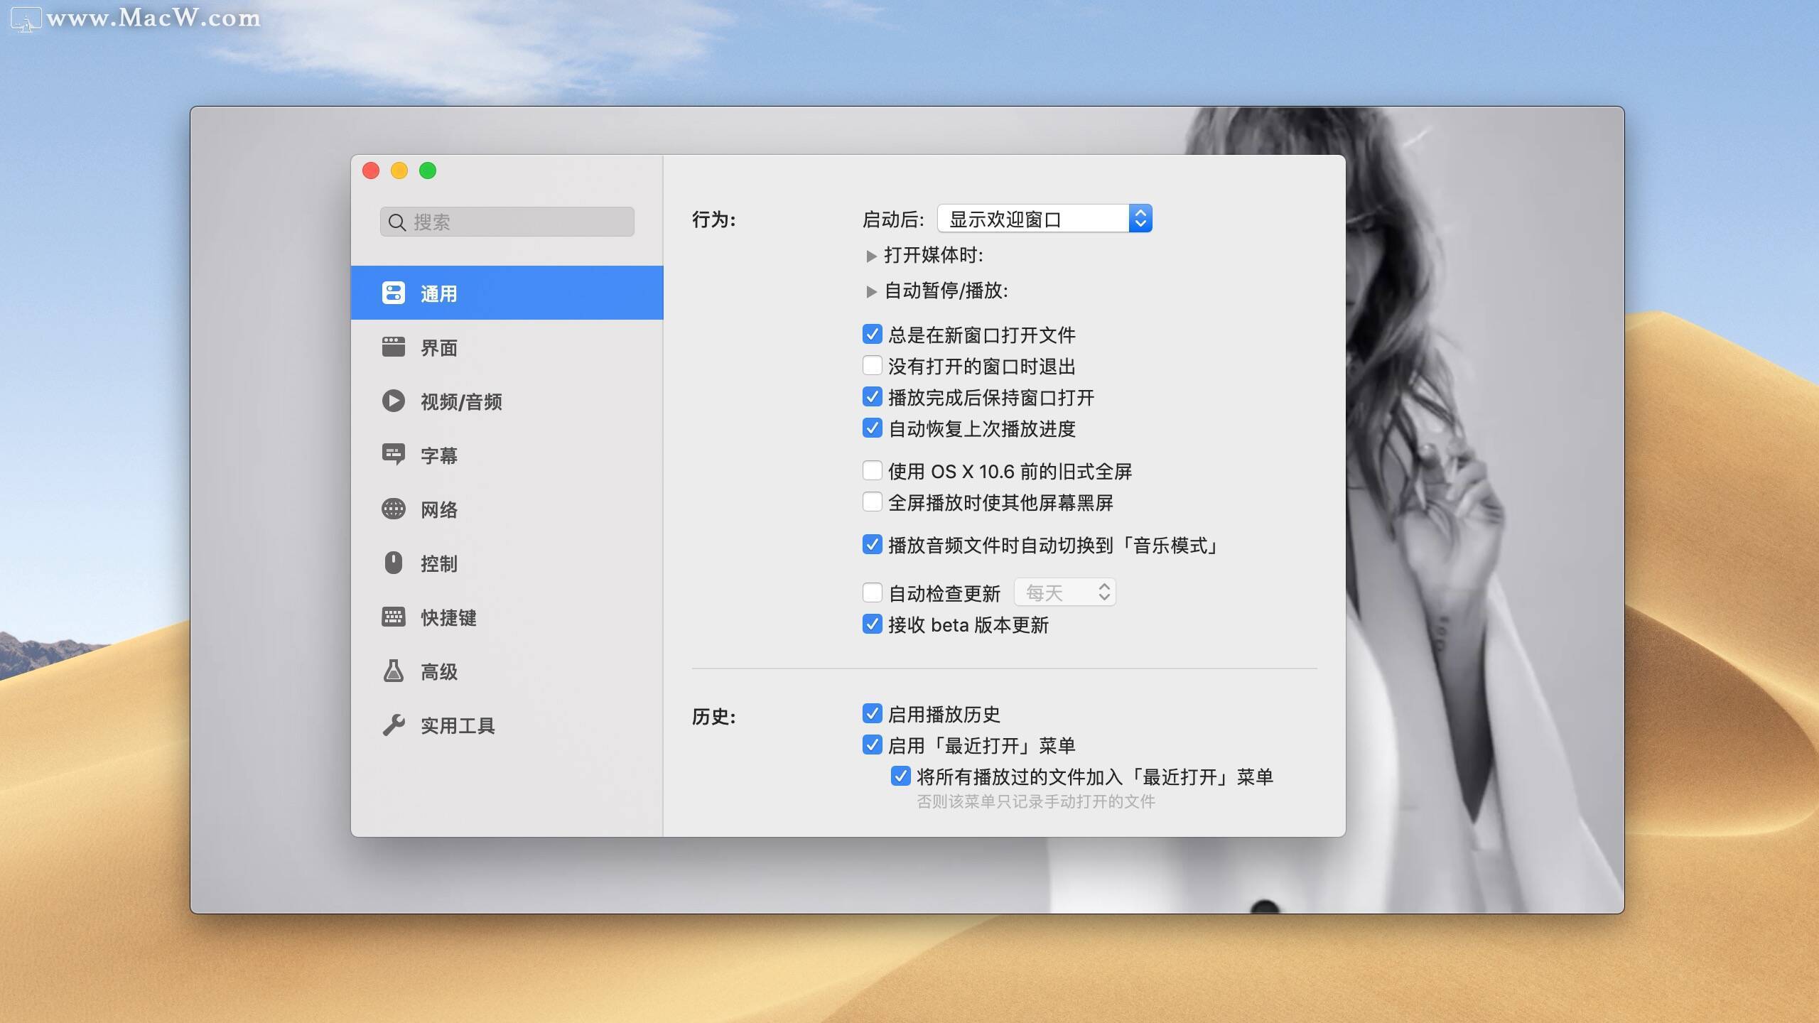Expand the 自动暂停/播放 disclosure triangle
1819x1023 pixels.
click(871, 291)
